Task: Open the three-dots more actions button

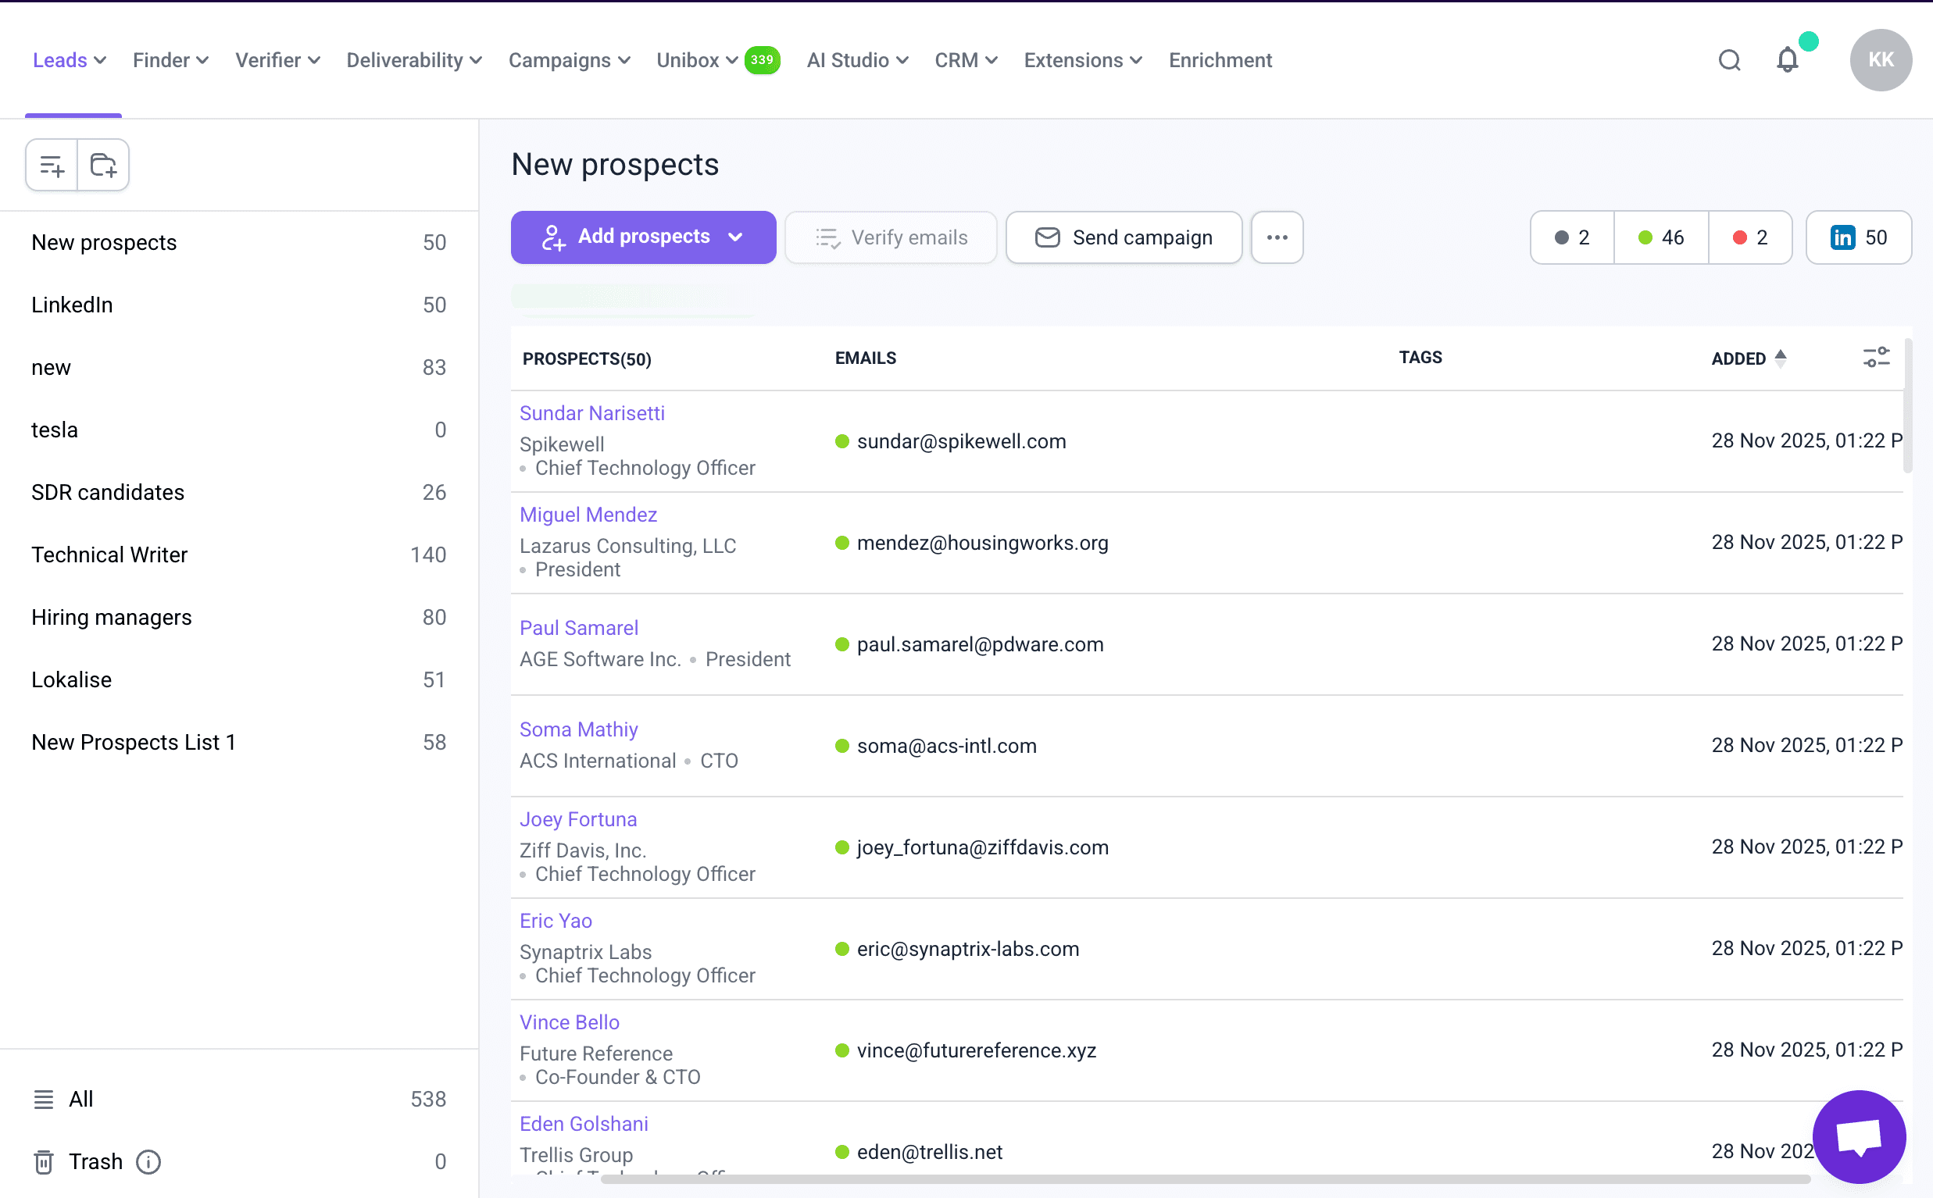Action: coord(1276,237)
